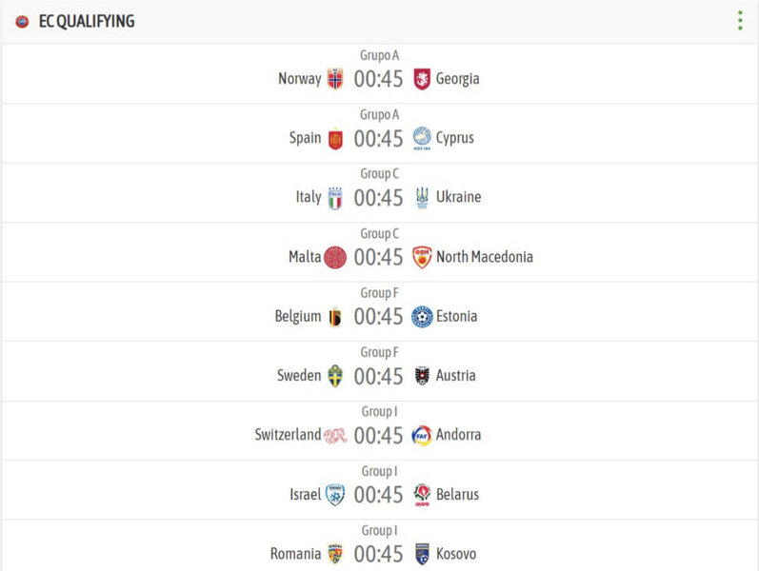
Task: Click the Belgium team crest
Action: 335,317
